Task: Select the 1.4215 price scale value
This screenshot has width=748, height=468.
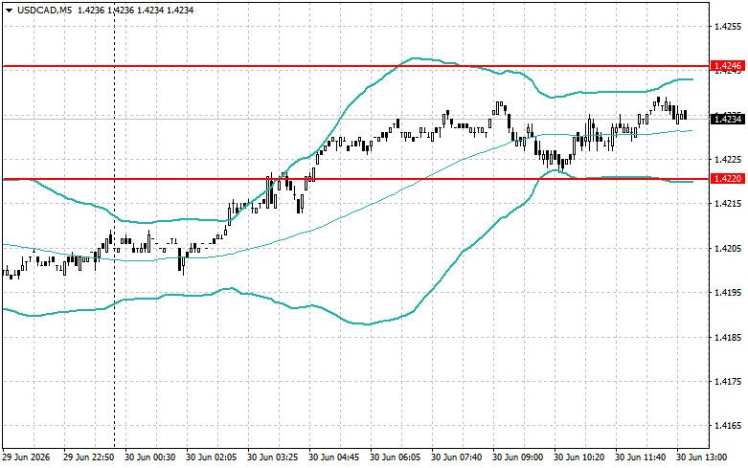Action: coord(728,204)
